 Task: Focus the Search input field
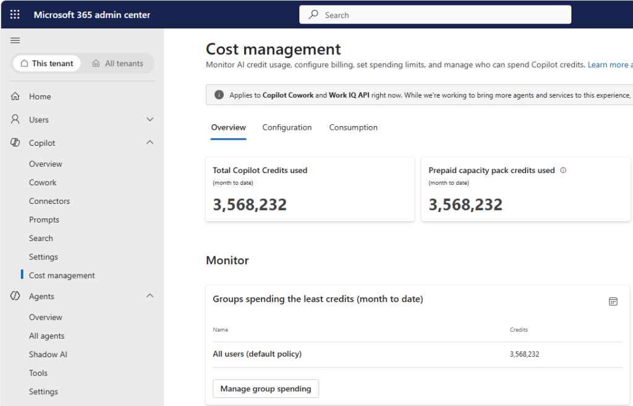[x=435, y=15]
